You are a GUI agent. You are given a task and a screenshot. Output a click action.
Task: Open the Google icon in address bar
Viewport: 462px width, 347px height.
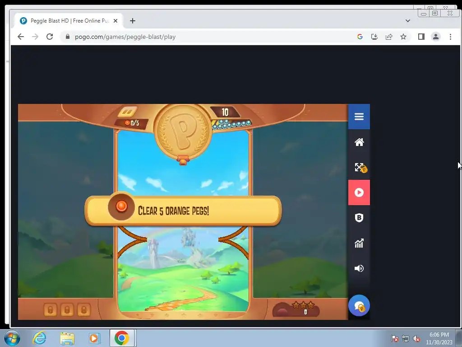(360, 37)
